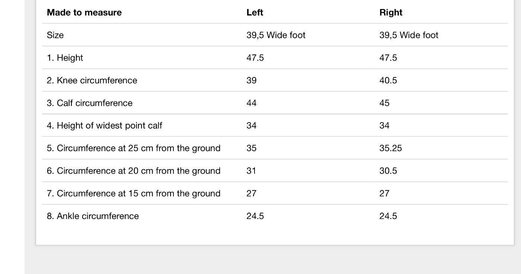Screen dimensions: 521x274
Task: Click the Left value in the "1. Height" row
Action: tap(255, 58)
